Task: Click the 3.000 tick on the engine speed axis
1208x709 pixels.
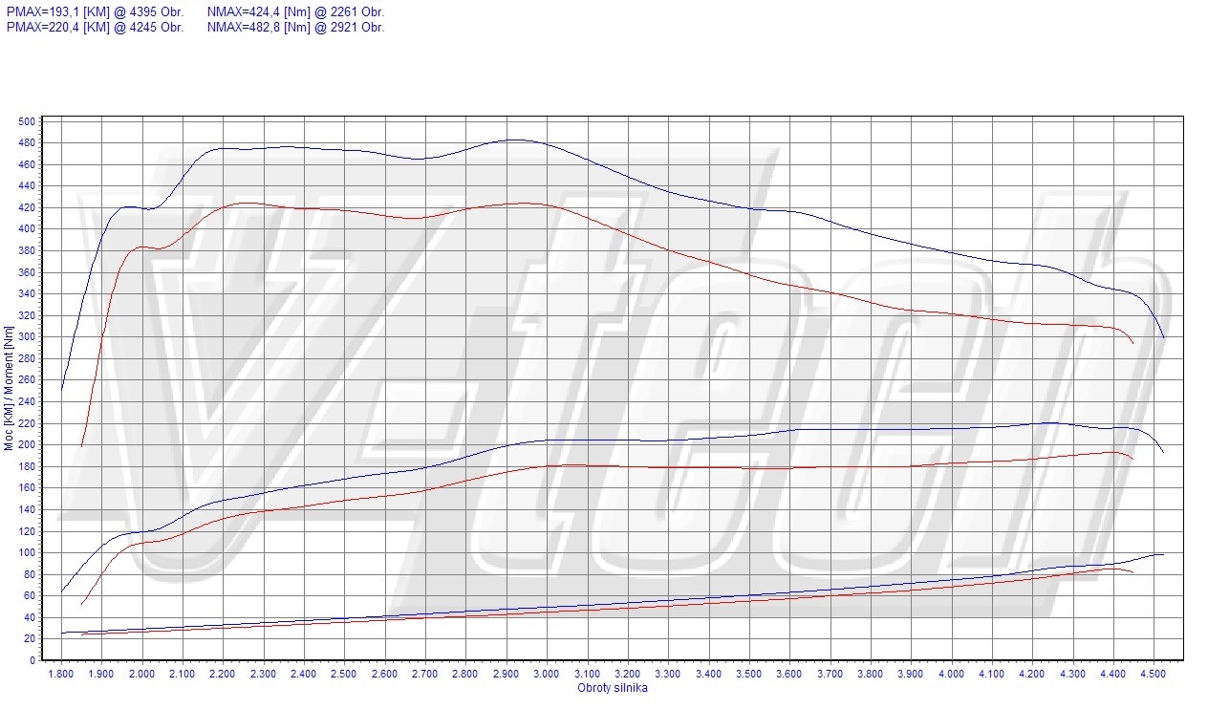Action: 547,675
